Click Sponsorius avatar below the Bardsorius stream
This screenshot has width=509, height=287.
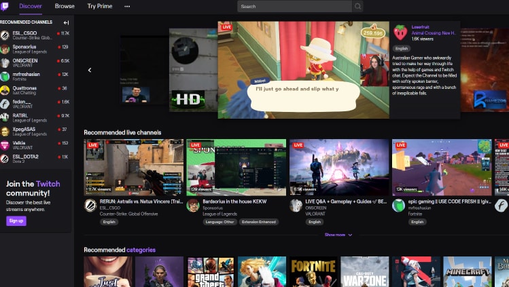click(x=193, y=206)
